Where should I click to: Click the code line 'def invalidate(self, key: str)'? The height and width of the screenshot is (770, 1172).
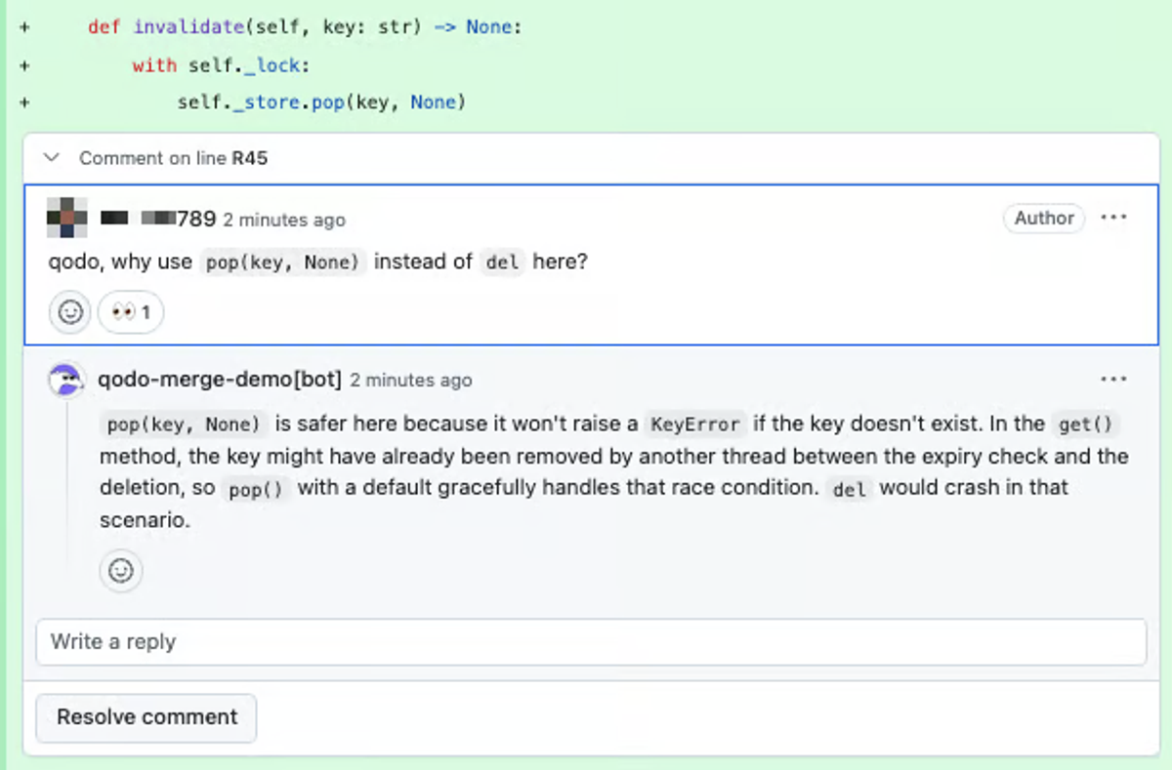305,27
